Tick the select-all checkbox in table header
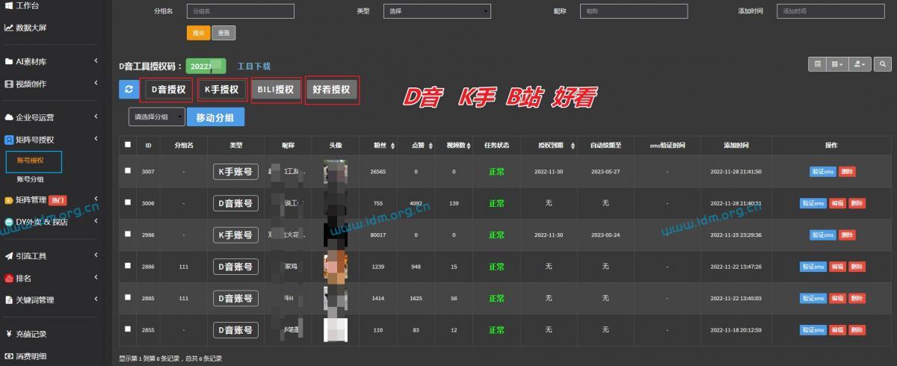This screenshot has height=366, width=897. point(128,144)
